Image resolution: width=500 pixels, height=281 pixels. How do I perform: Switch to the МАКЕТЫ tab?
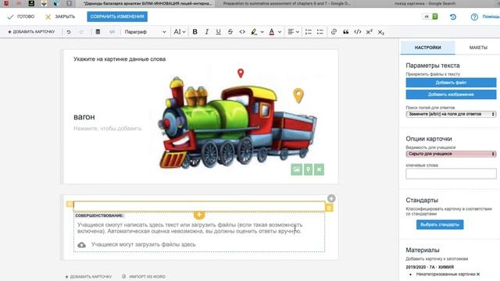[478, 48]
